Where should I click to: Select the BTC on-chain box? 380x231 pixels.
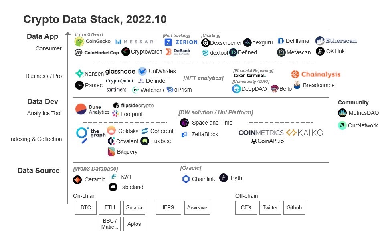[85, 208]
